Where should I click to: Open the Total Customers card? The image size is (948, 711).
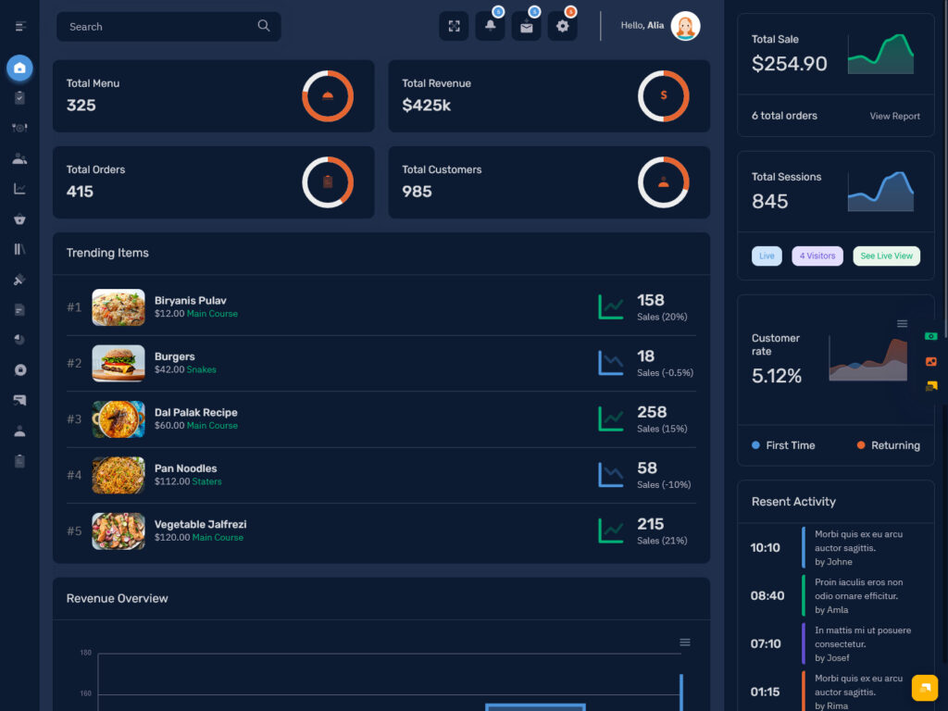(549, 182)
